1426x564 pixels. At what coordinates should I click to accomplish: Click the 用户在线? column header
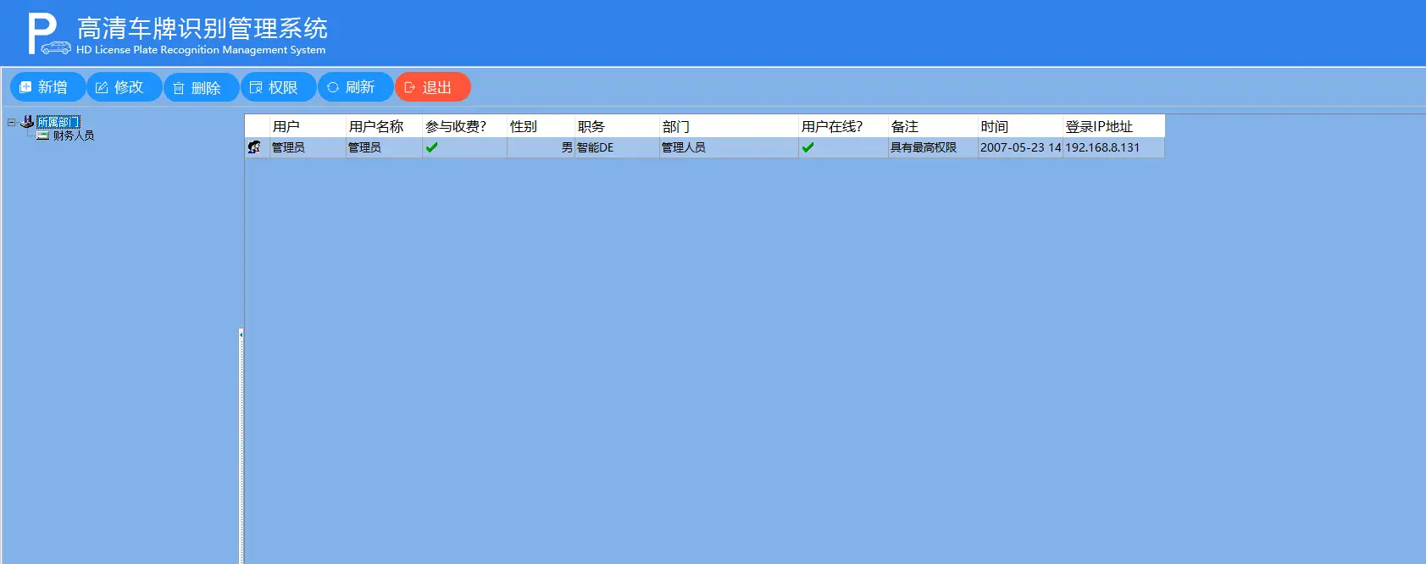[844, 126]
